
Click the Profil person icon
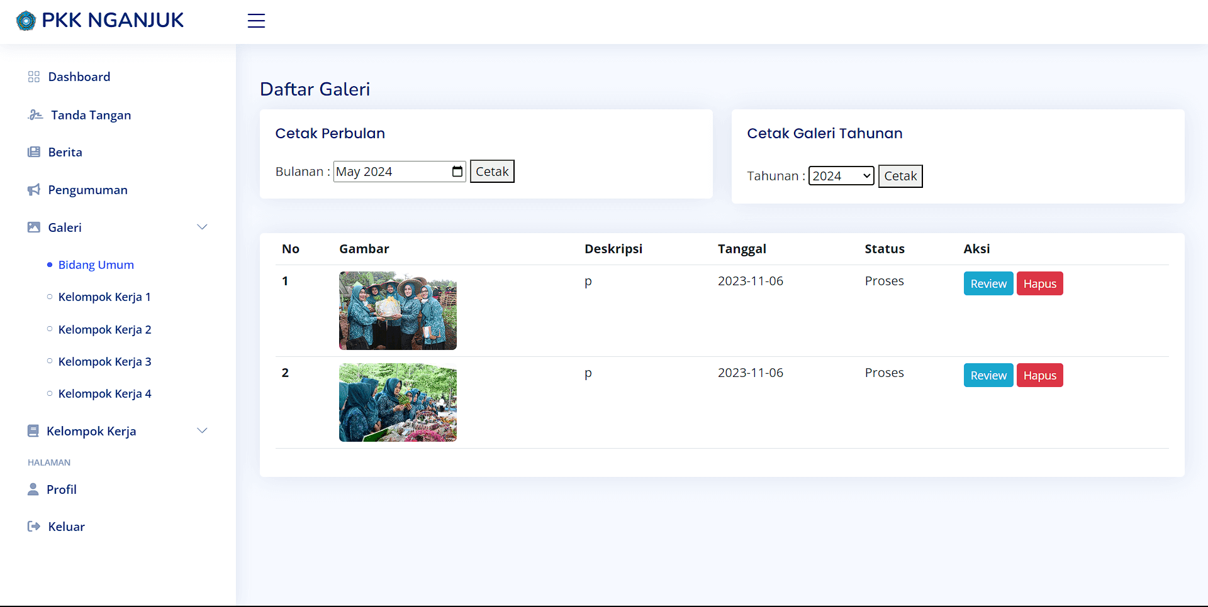[x=33, y=489]
